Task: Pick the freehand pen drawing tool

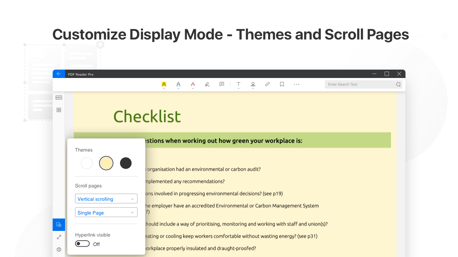Action: (207, 84)
